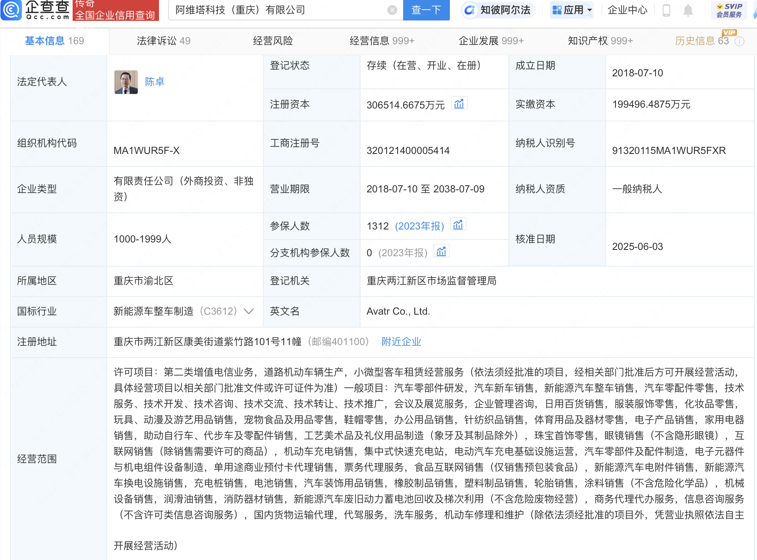
Task: Open SVIP会员服务 in the top right
Action: [x=729, y=10]
